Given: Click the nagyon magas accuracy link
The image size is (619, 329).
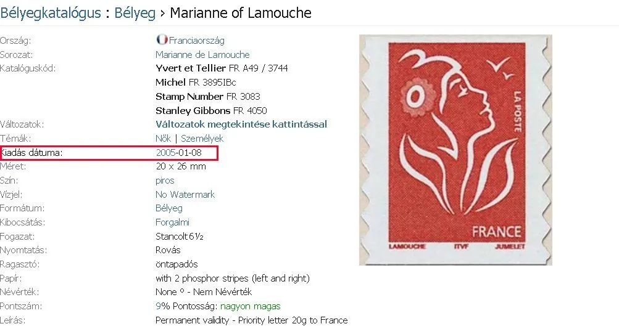Looking at the screenshot, I should (251, 307).
